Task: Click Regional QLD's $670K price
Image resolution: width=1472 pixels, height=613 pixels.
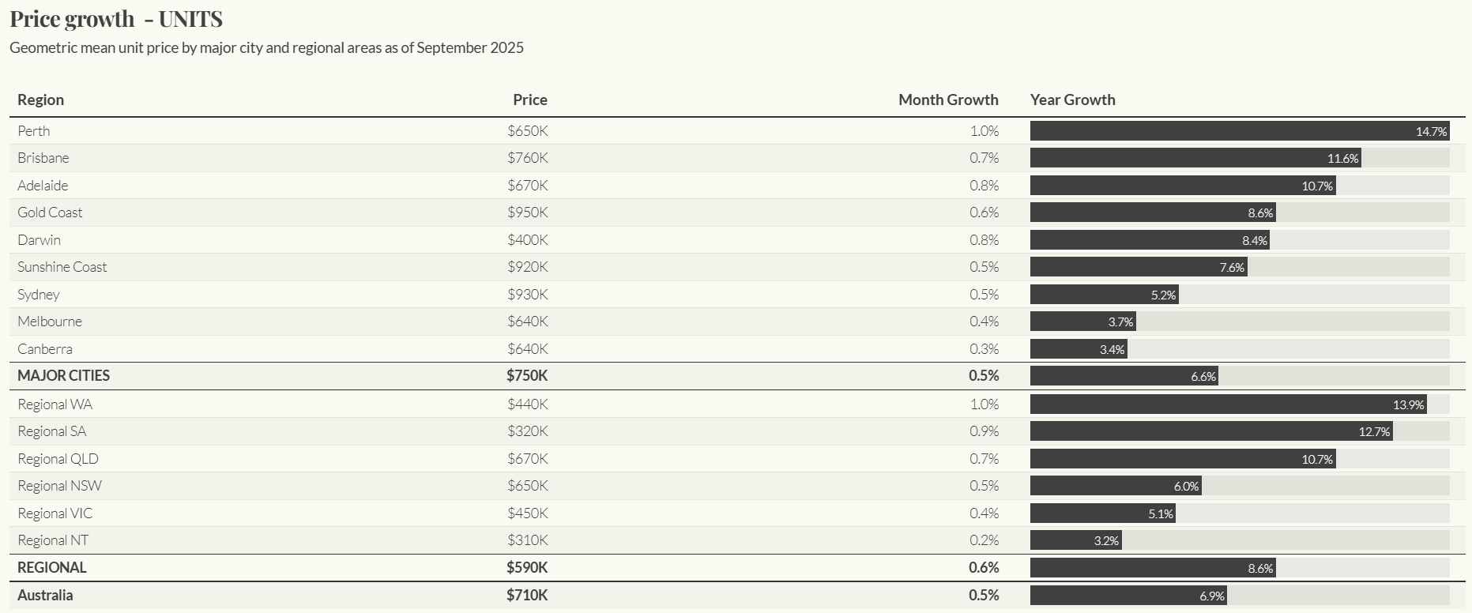Action: tap(527, 459)
